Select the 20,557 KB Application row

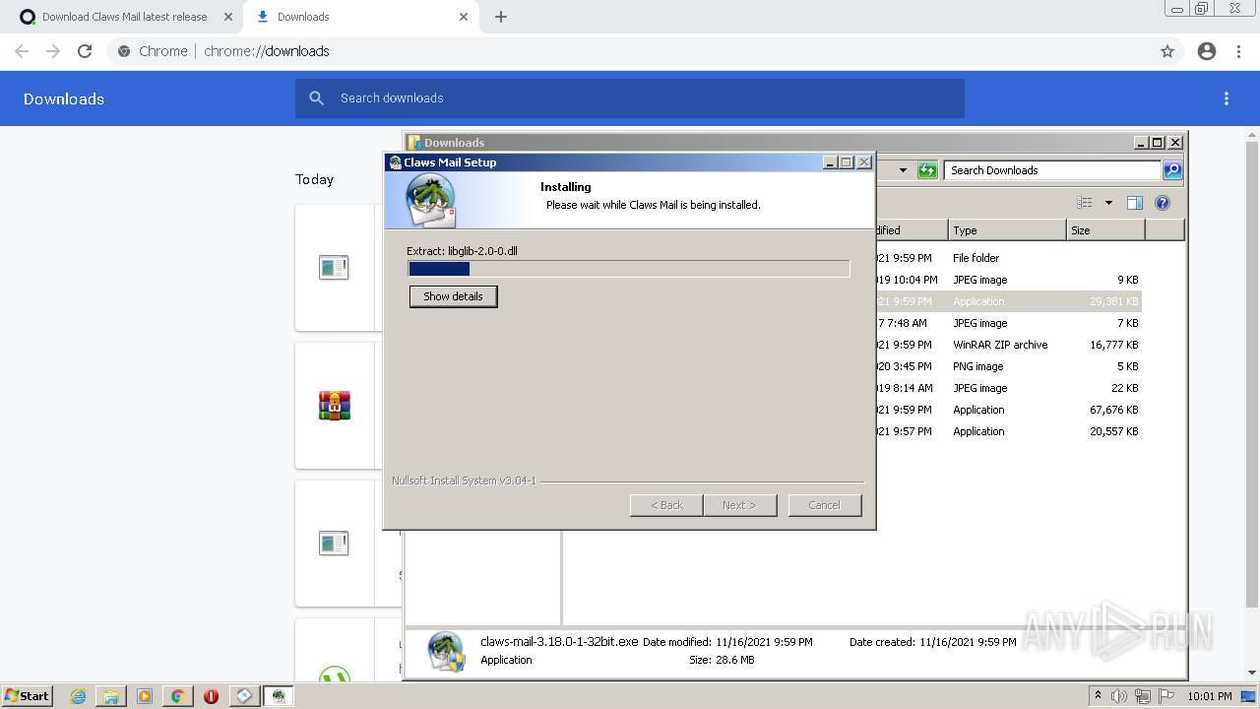(x=1007, y=431)
